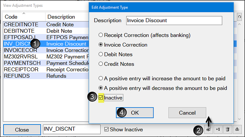Image resolution: width=245 pixels, height=137 pixels.
Task: Click OK in Edit Adjustment Type dialog
Action: click(135, 112)
